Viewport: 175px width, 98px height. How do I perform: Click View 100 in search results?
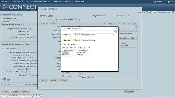(65, 47)
